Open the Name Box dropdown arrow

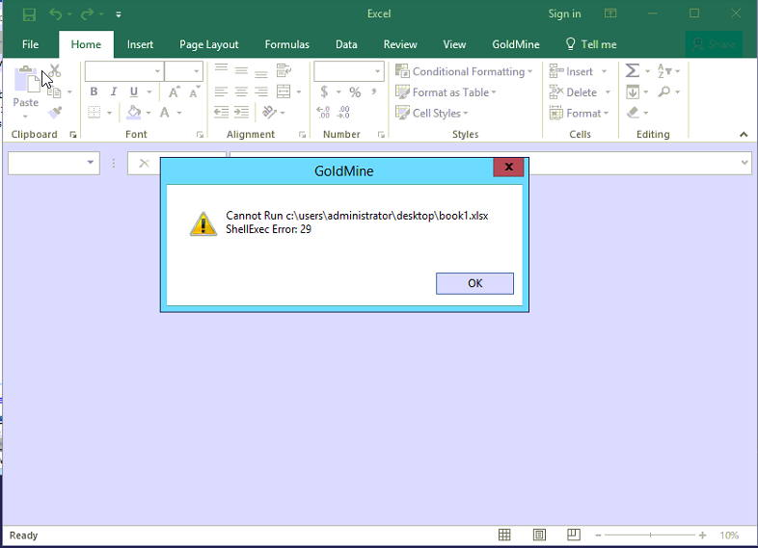click(92, 164)
